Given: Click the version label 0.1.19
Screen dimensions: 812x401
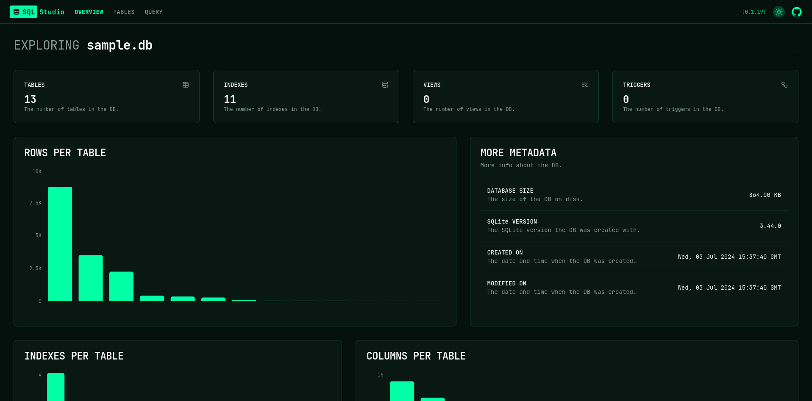Looking at the screenshot, I should tap(754, 12).
